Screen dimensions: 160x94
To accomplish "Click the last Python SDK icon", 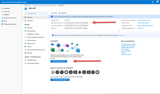I will (x=97, y=72).
